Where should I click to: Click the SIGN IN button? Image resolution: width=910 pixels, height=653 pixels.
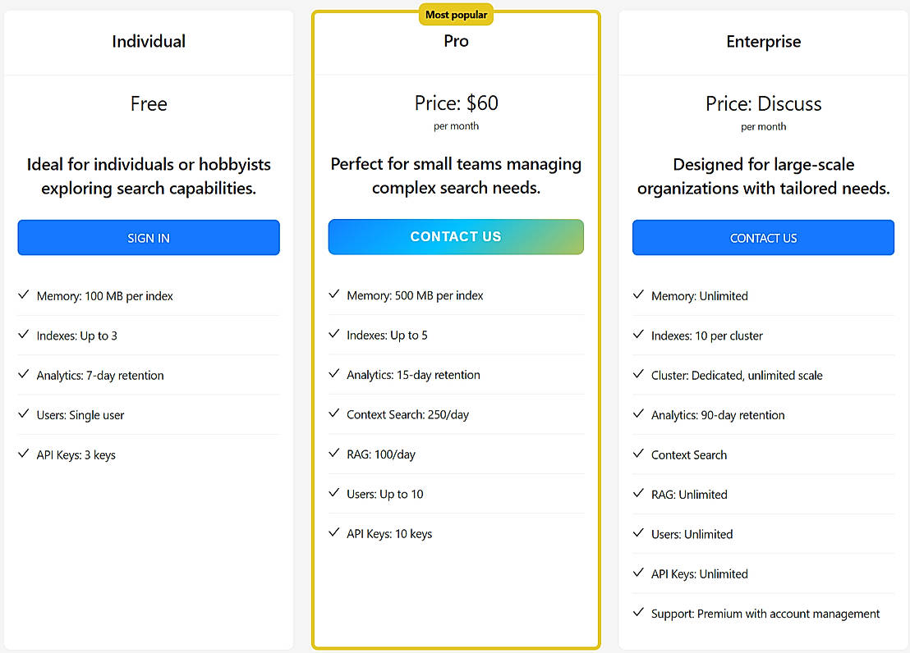click(149, 238)
